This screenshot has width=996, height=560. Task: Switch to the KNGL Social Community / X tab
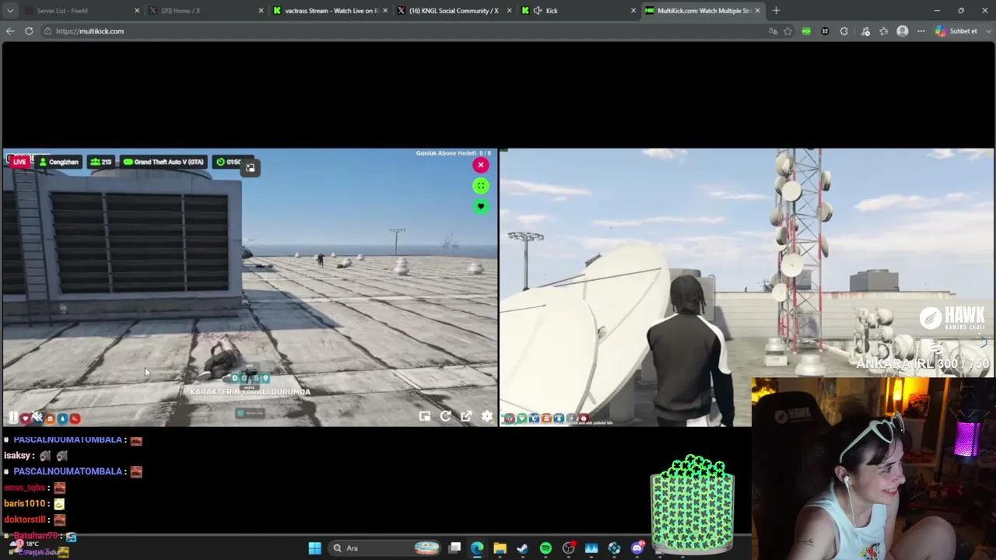pyautogui.click(x=454, y=11)
